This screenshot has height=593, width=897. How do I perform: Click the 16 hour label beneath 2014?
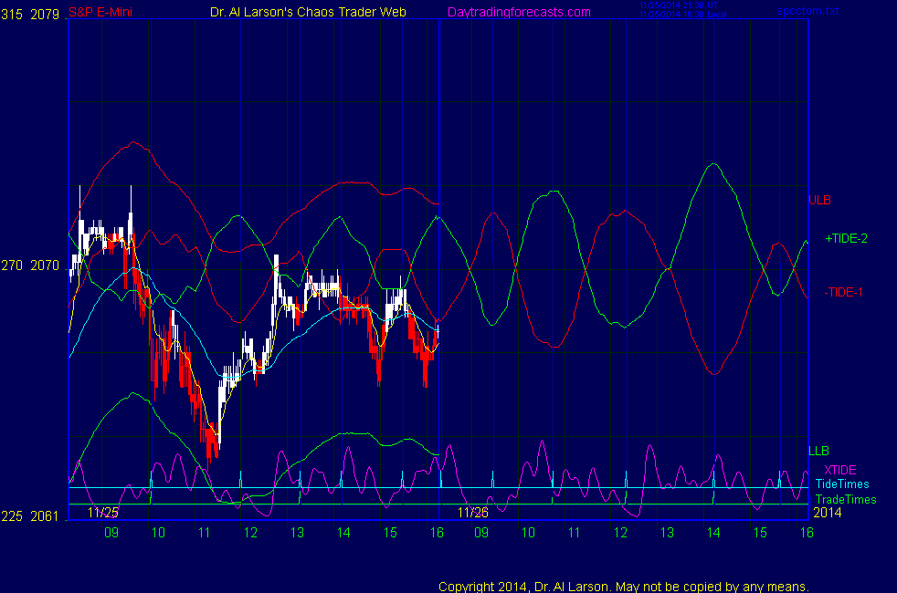[x=807, y=533]
